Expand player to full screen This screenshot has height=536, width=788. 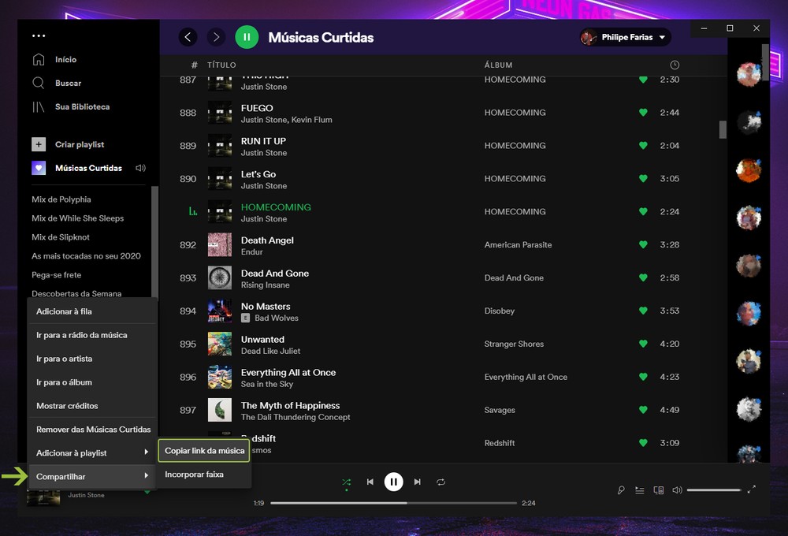[x=751, y=489]
